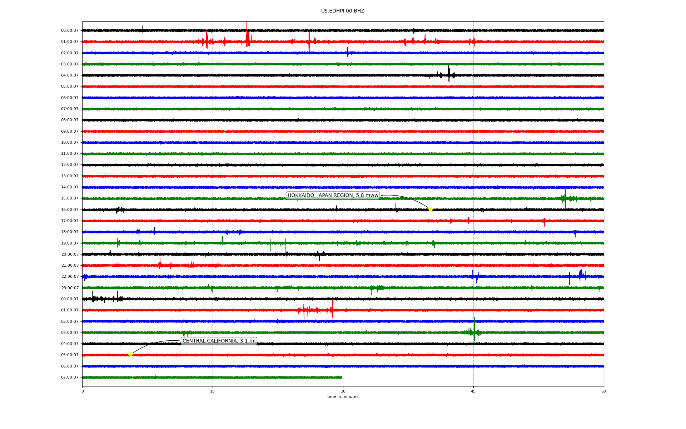This screenshot has width=686, height=429.
Task: Click the 15 minute x-axis tick label
Action: coord(213,391)
